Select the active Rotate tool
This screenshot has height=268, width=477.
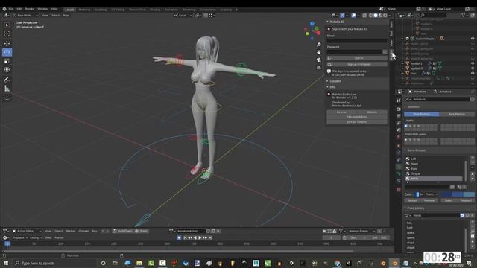pos(7,52)
